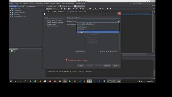Click the volume icon in system tray
The image size is (172, 97).
tap(144, 81)
